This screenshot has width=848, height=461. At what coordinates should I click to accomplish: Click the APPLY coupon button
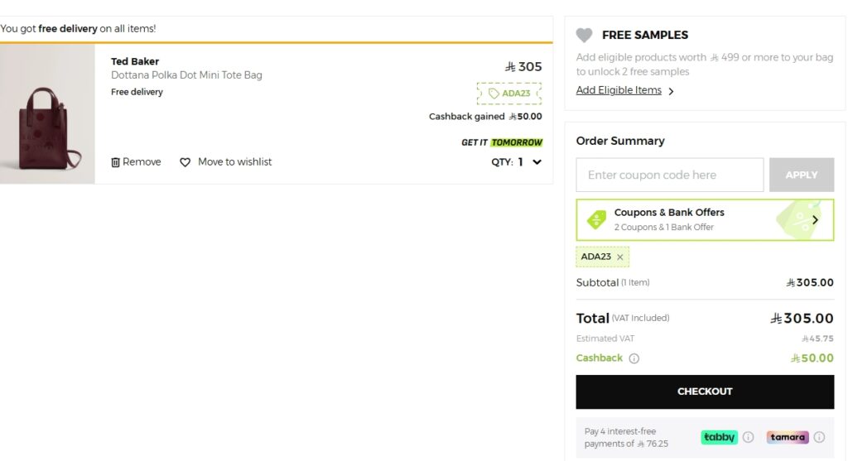801,175
